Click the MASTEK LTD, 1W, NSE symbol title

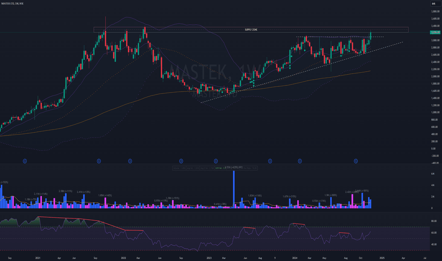point(12,4)
